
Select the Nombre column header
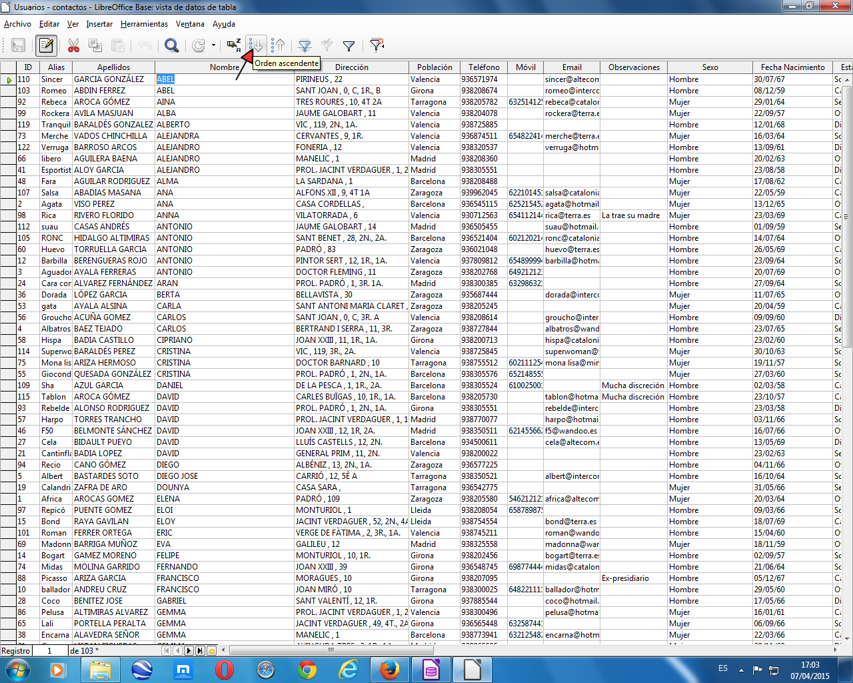point(225,67)
